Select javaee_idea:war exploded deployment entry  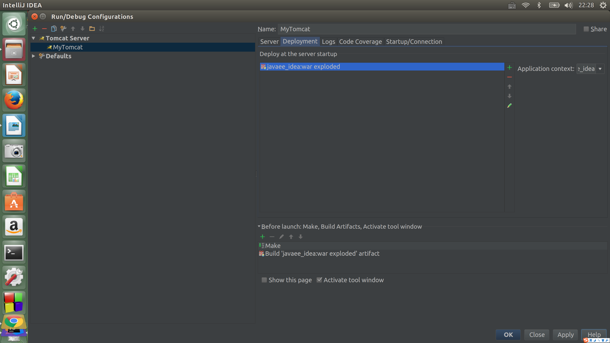(x=382, y=67)
